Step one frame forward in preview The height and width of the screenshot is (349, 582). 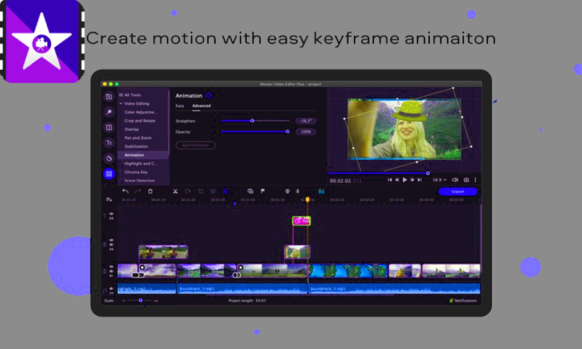pyautogui.click(x=413, y=180)
